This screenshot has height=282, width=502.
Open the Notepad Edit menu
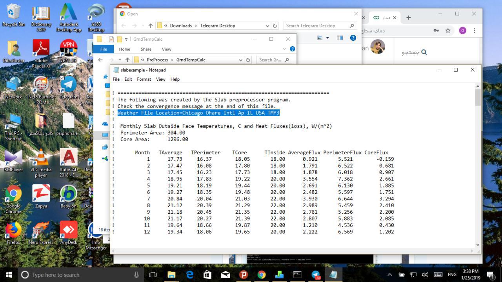point(128,79)
